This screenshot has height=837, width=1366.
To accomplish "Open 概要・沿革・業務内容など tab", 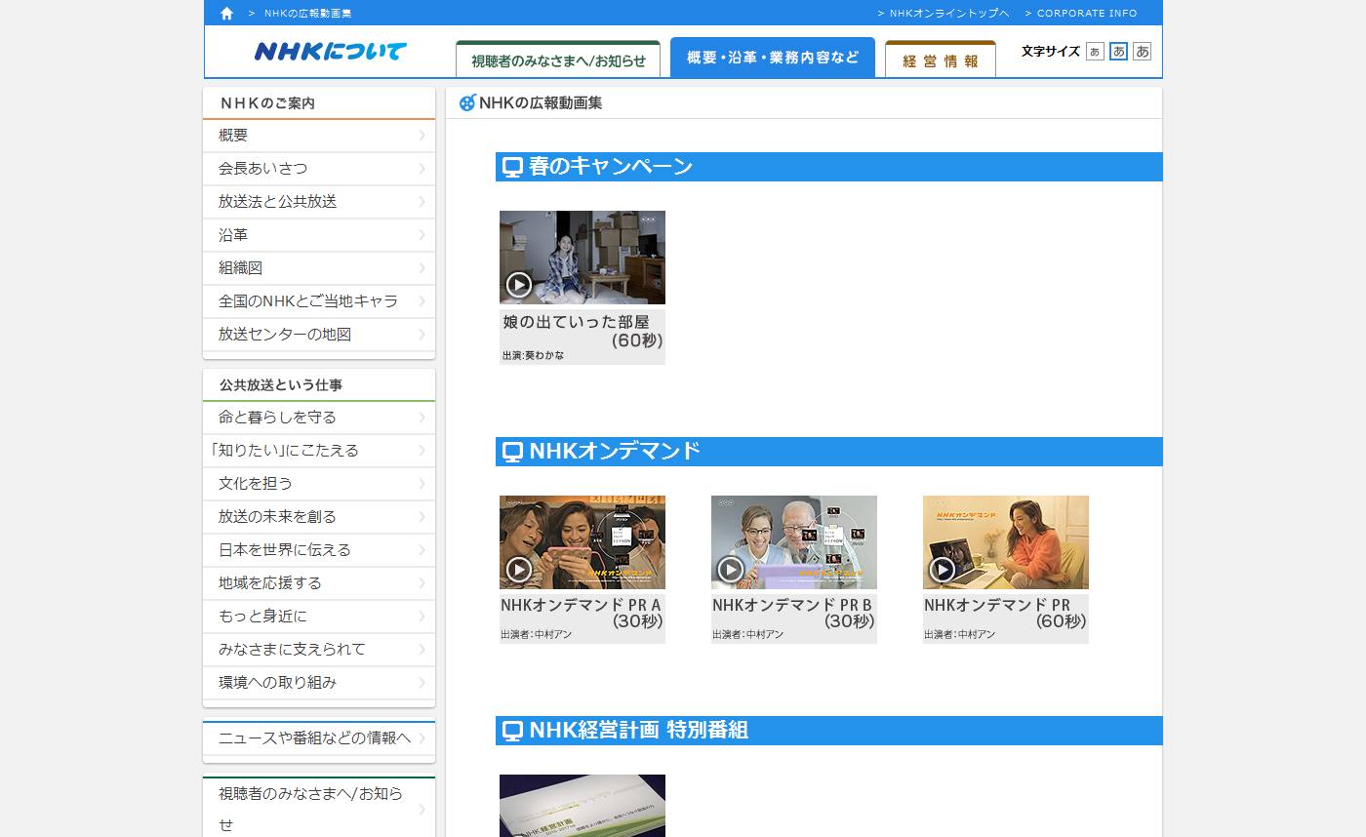I will (x=773, y=58).
